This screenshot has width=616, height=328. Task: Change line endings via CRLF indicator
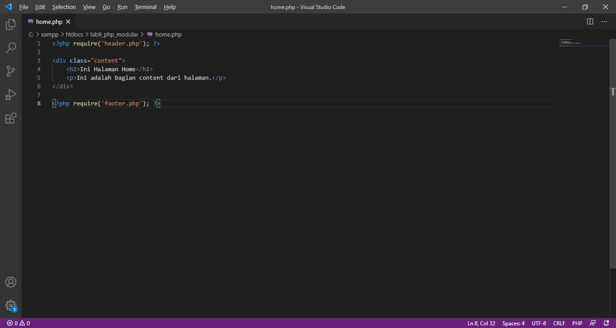(x=559, y=323)
